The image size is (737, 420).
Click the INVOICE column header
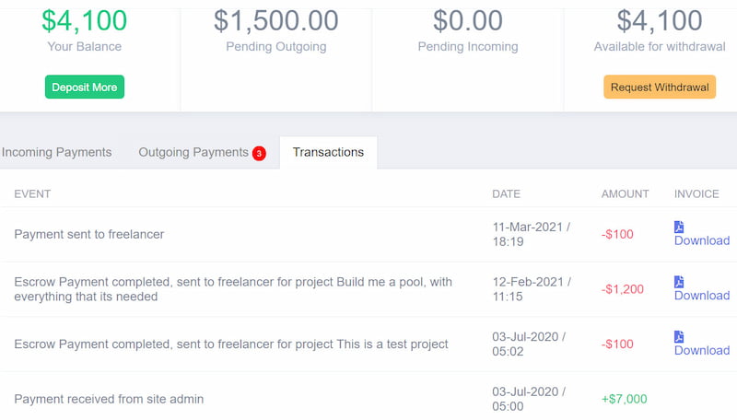click(696, 193)
